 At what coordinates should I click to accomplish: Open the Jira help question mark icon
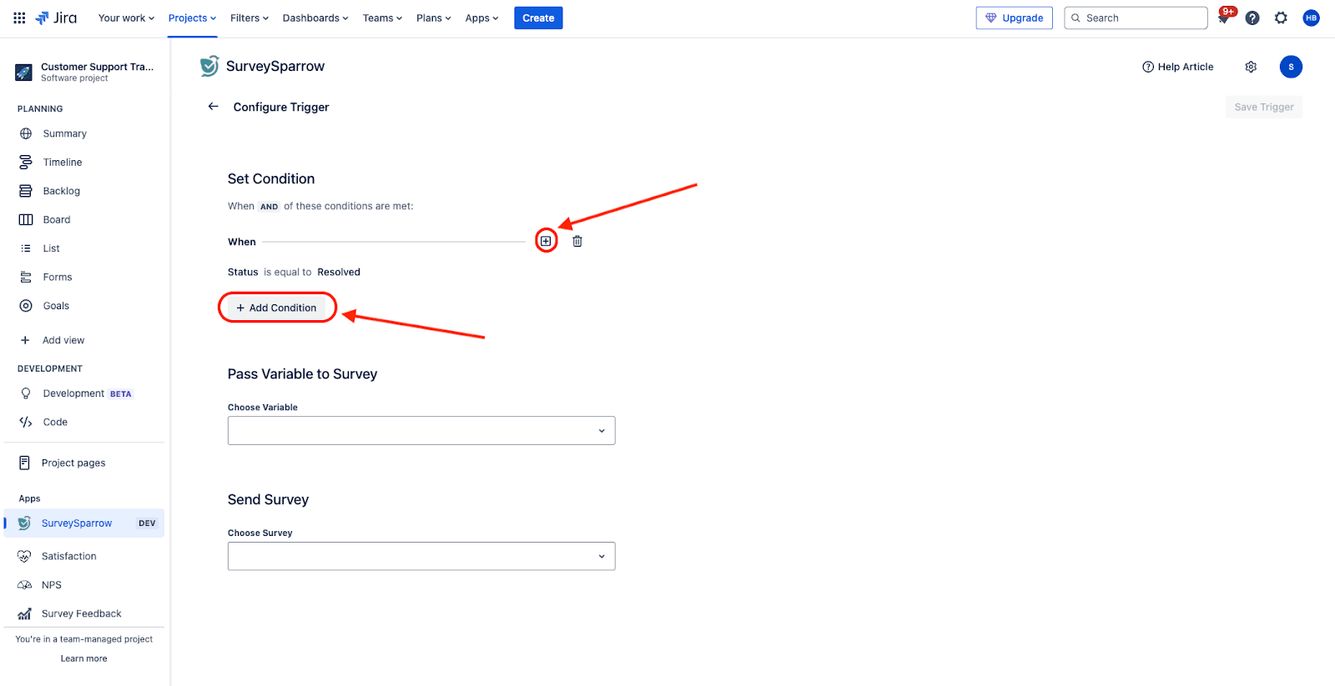click(x=1252, y=18)
